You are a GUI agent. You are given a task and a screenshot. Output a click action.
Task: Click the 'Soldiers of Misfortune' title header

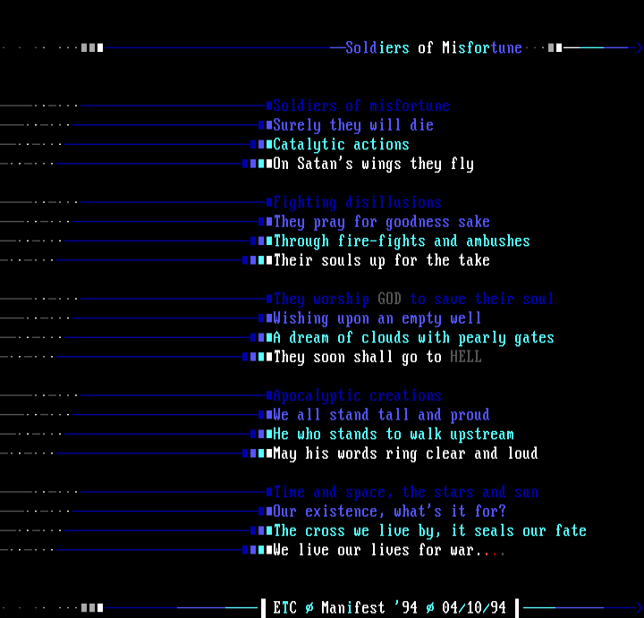click(433, 47)
